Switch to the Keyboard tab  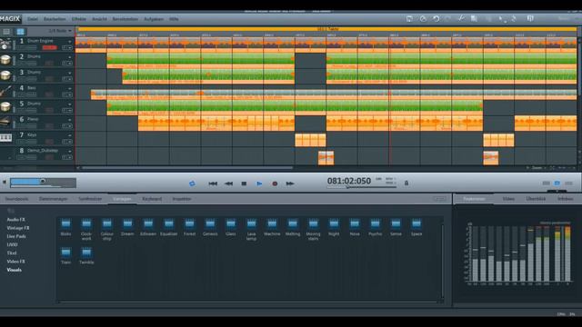tap(152, 199)
